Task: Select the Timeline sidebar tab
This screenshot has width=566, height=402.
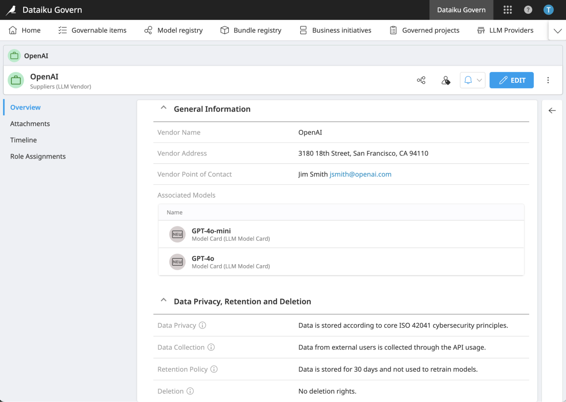Action: 24,140
